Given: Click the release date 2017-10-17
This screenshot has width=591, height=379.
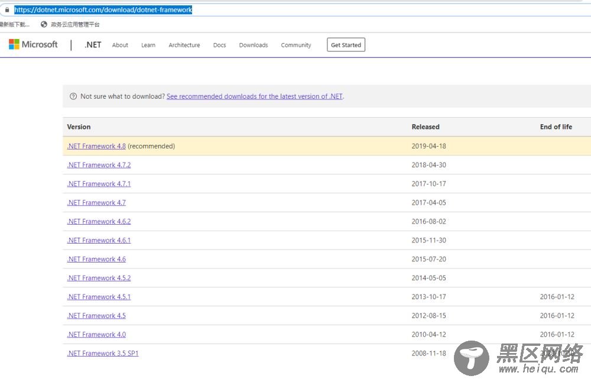Looking at the screenshot, I should 428,184.
